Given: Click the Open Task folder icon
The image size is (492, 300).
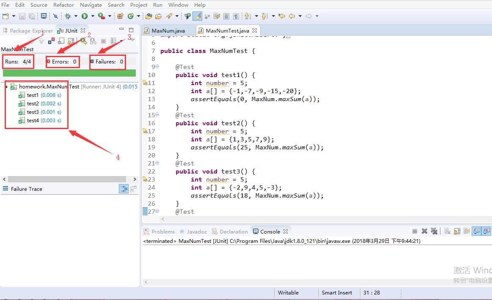Looking at the screenshot, I should tap(159, 16).
